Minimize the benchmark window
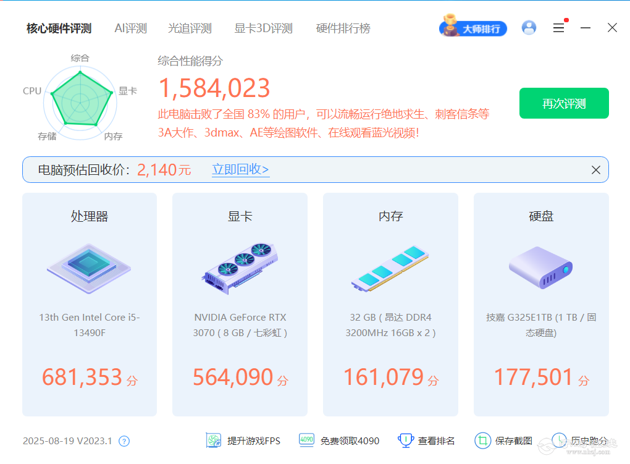 pyautogui.click(x=586, y=28)
